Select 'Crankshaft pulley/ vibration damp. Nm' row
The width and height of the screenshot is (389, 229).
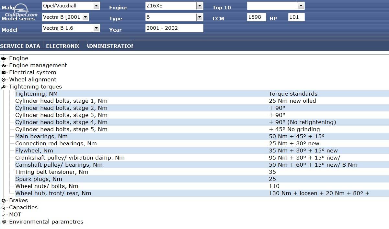pos(202,158)
